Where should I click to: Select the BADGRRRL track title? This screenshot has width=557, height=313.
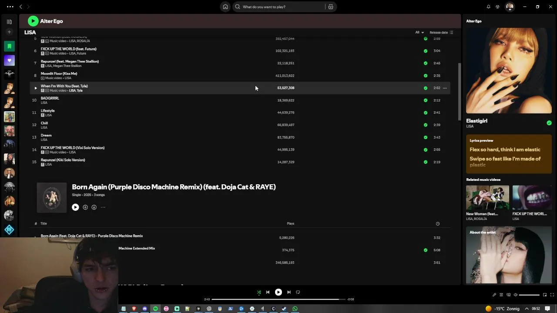coord(50,98)
